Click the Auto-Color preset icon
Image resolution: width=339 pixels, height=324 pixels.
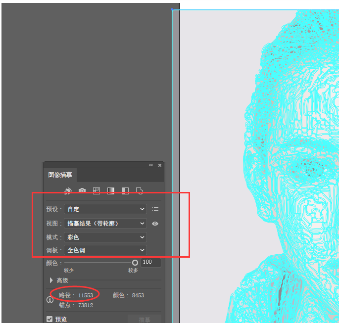(x=68, y=190)
